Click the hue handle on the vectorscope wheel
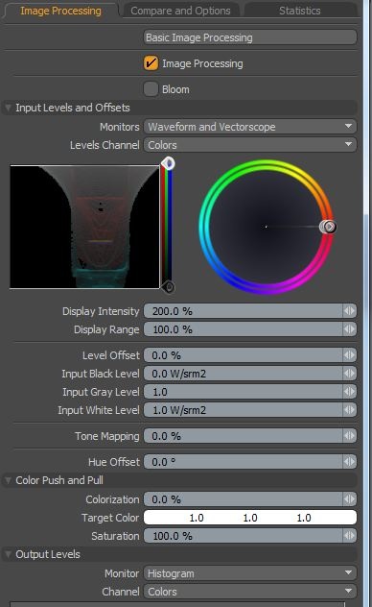Screen dimensions: 372x607 pyautogui.click(x=329, y=227)
